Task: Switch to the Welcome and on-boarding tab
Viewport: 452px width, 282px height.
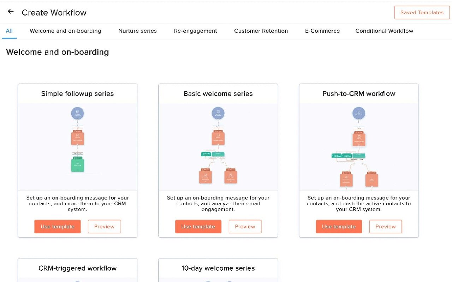Action: (65, 31)
